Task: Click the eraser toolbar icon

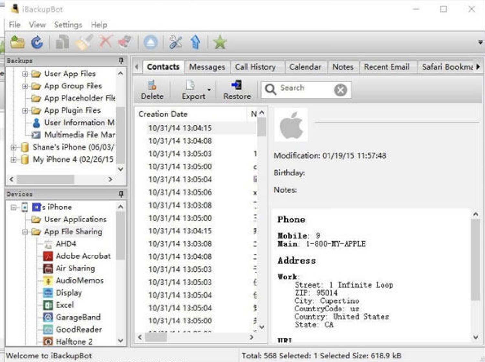Action: pyautogui.click(x=125, y=42)
